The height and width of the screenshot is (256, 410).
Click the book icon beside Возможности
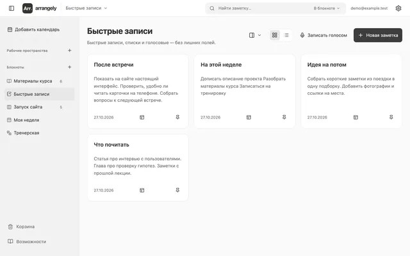click(x=10, y=241)
